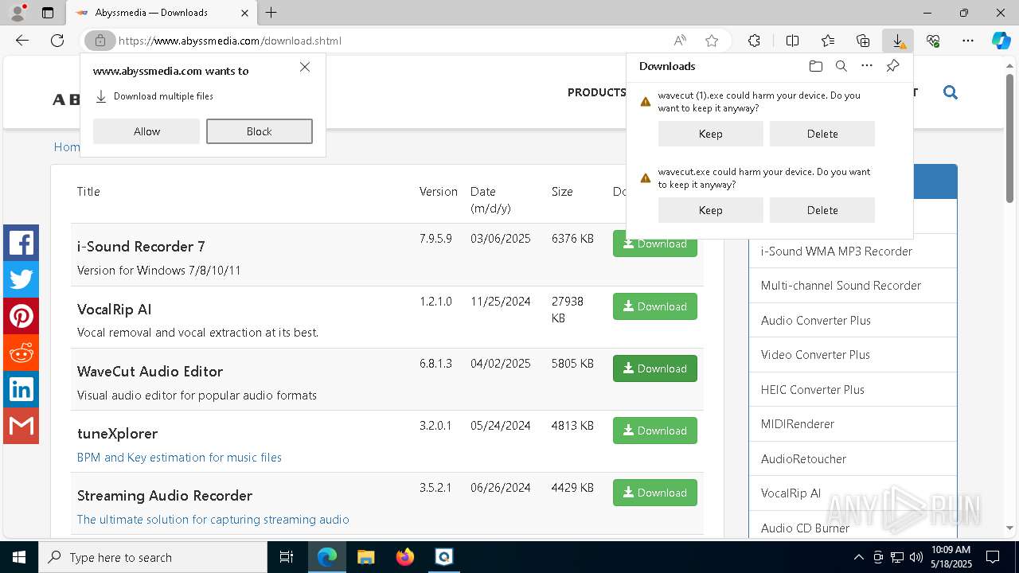Show hidden system tray icons
Viewport: 1019px width, 573px height.
(x=858, y=557)
